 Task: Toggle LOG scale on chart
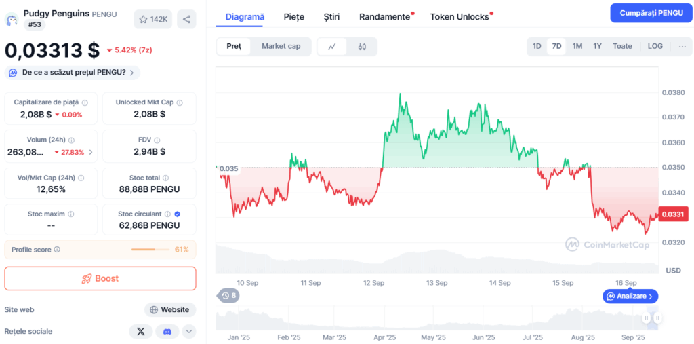pos(655,46)
